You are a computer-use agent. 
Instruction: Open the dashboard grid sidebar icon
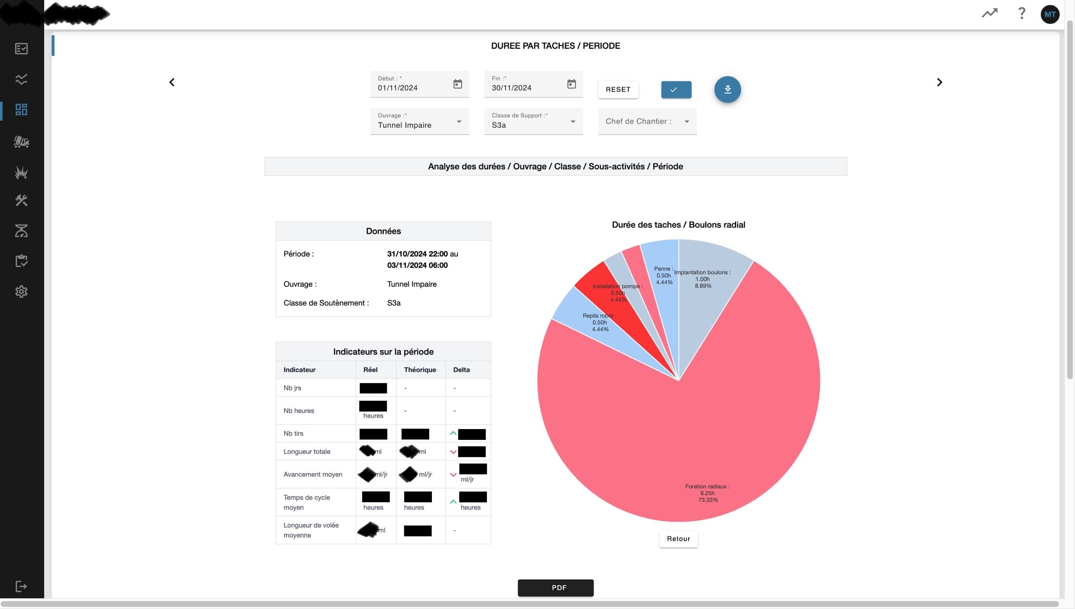[21, 109]
